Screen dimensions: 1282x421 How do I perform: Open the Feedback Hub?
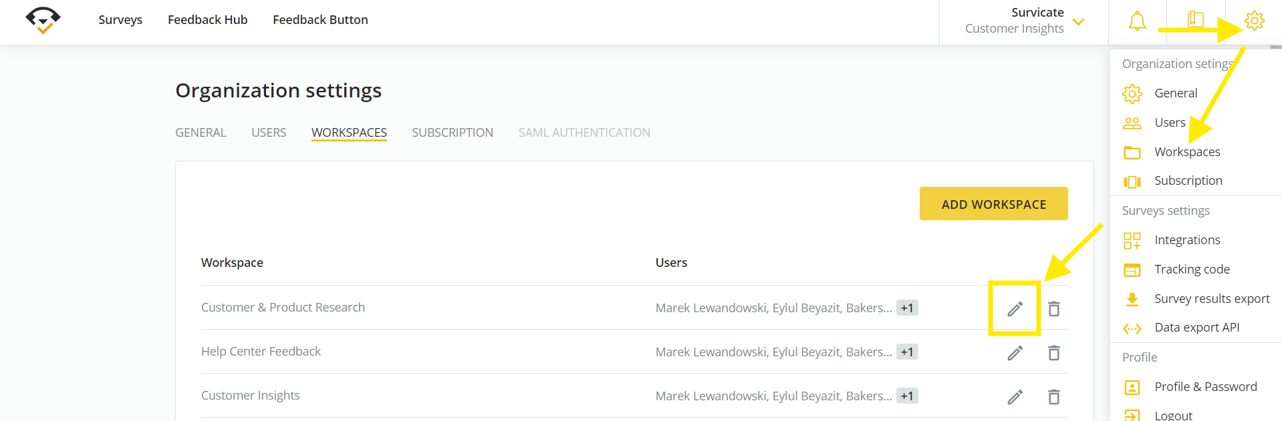pyautogui.click(x=207, y=20)
